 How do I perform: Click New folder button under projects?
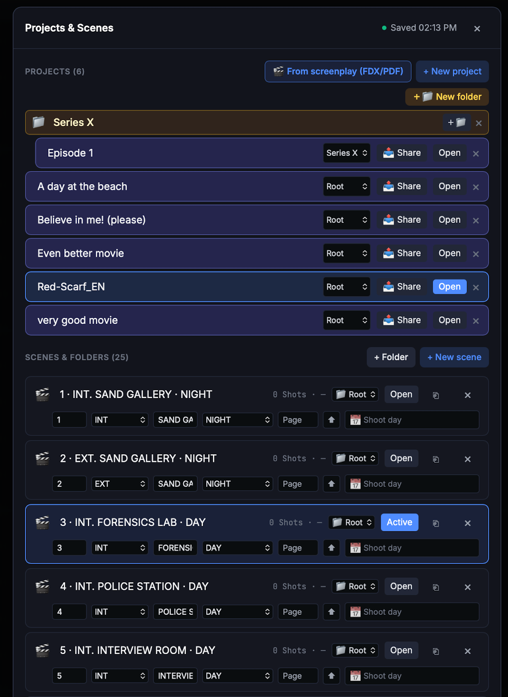click(x=447, y=97)
